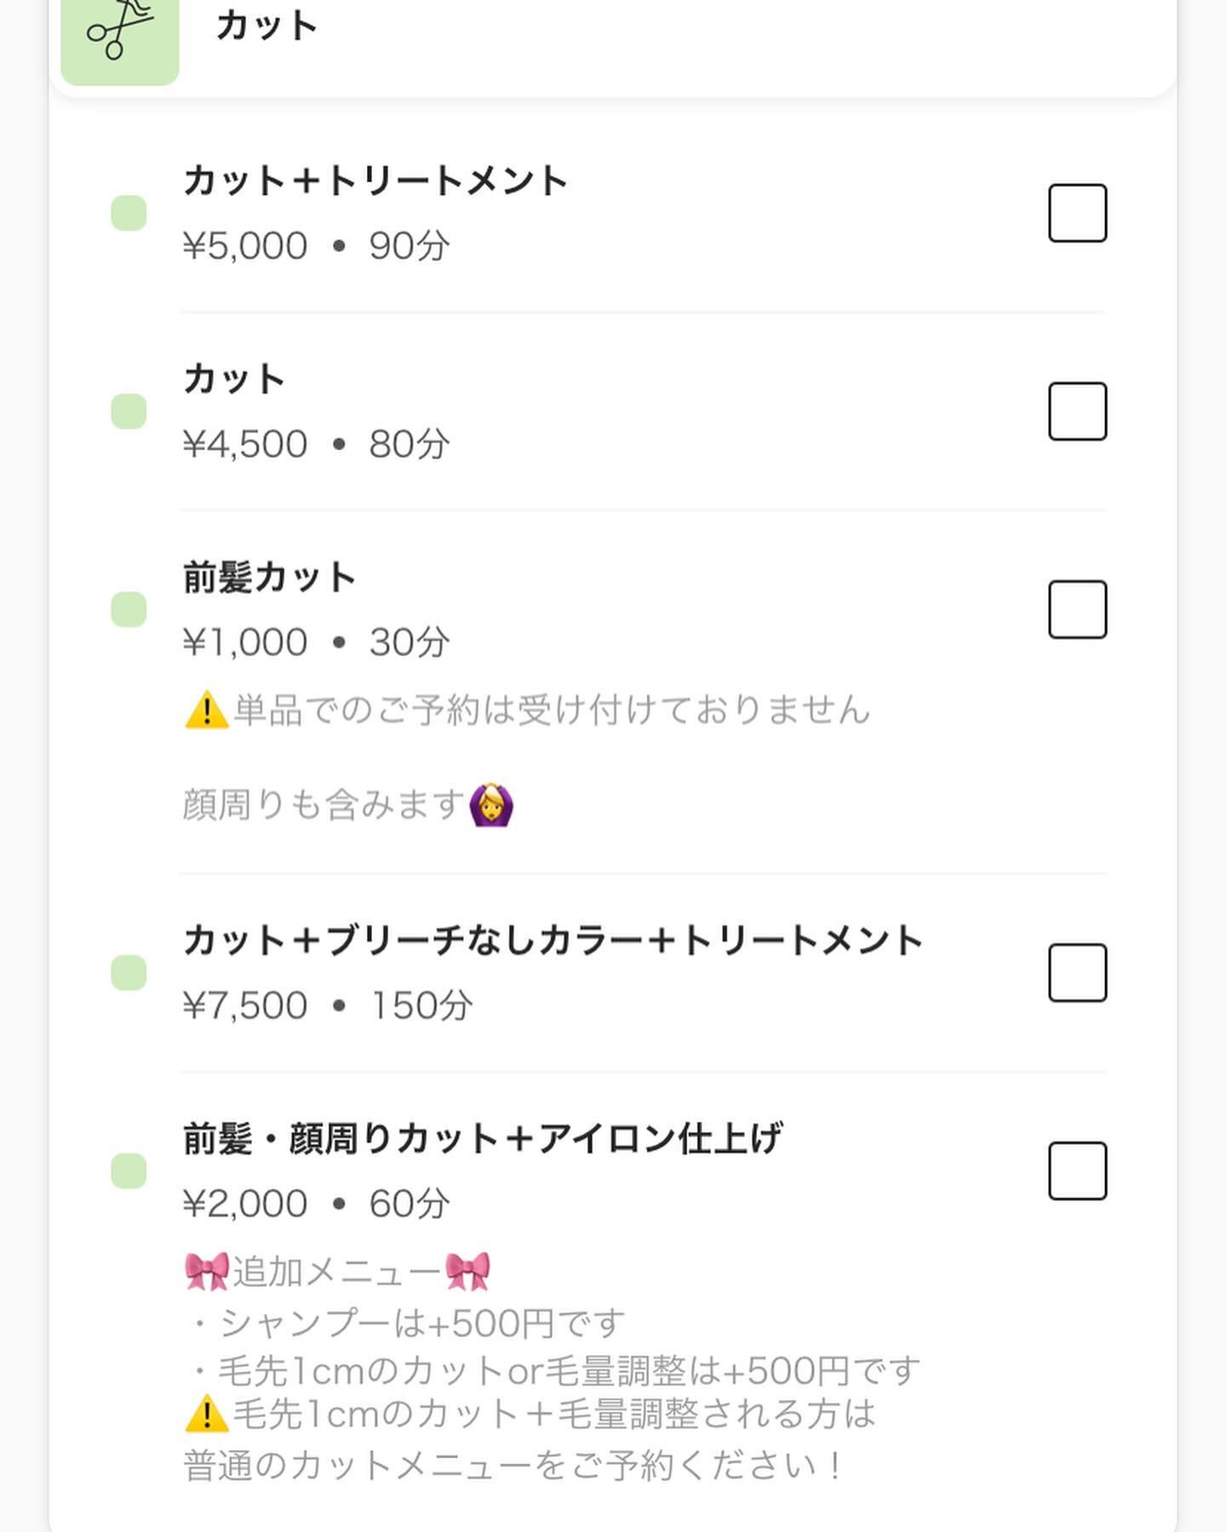
Task: Click green swatch beside 前髪カット
Action: (129, 609)
